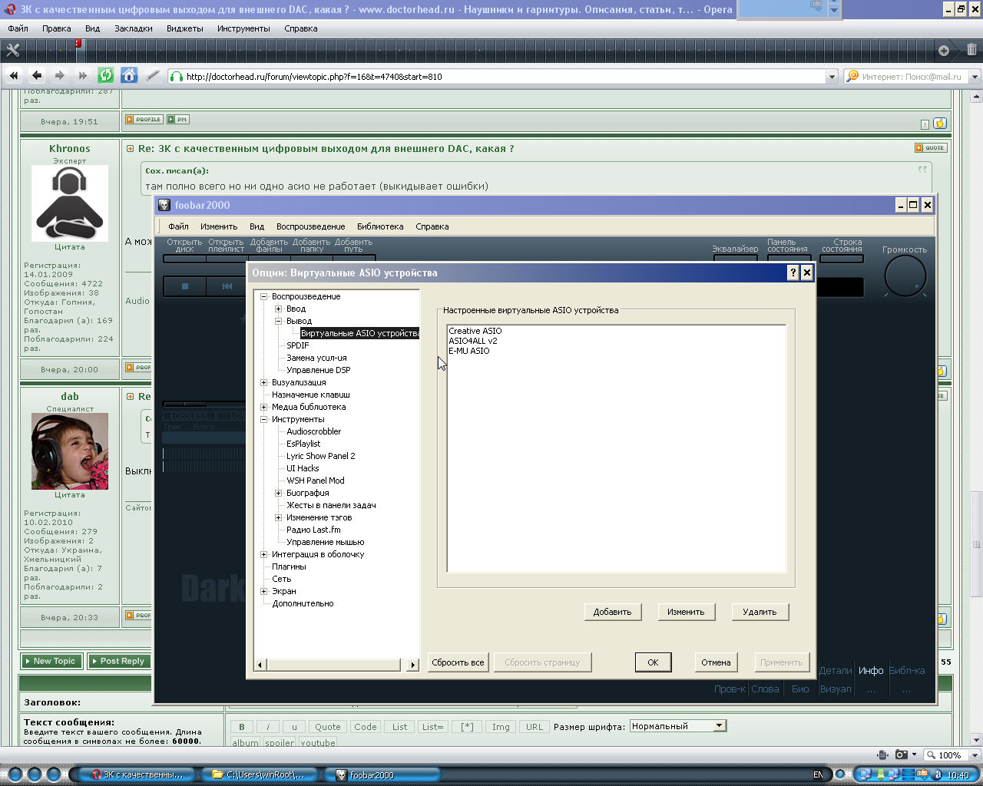Viewport: 983px width, 786px height.
Task: Expand the Изменение тэгов tree node
Action: [x=279, y=517]
